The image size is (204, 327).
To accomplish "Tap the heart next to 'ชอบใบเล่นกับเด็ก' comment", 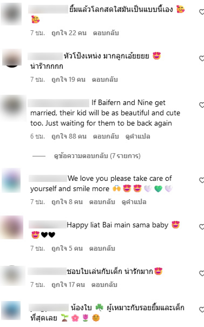I will (201, 273).
